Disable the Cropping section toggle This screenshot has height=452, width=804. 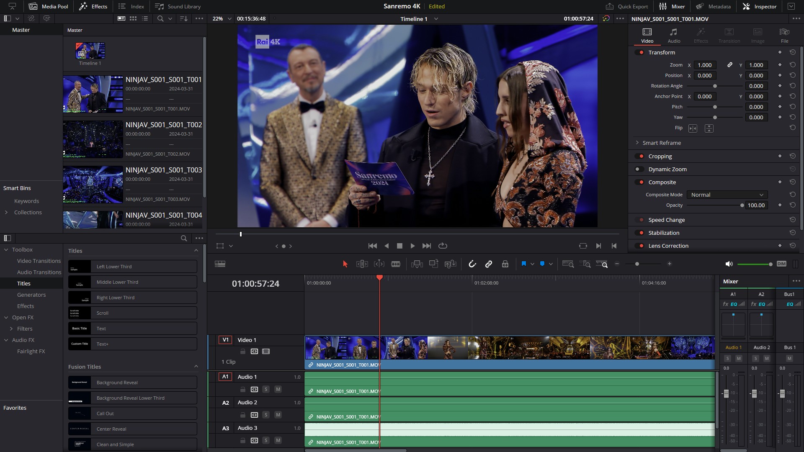639,157
